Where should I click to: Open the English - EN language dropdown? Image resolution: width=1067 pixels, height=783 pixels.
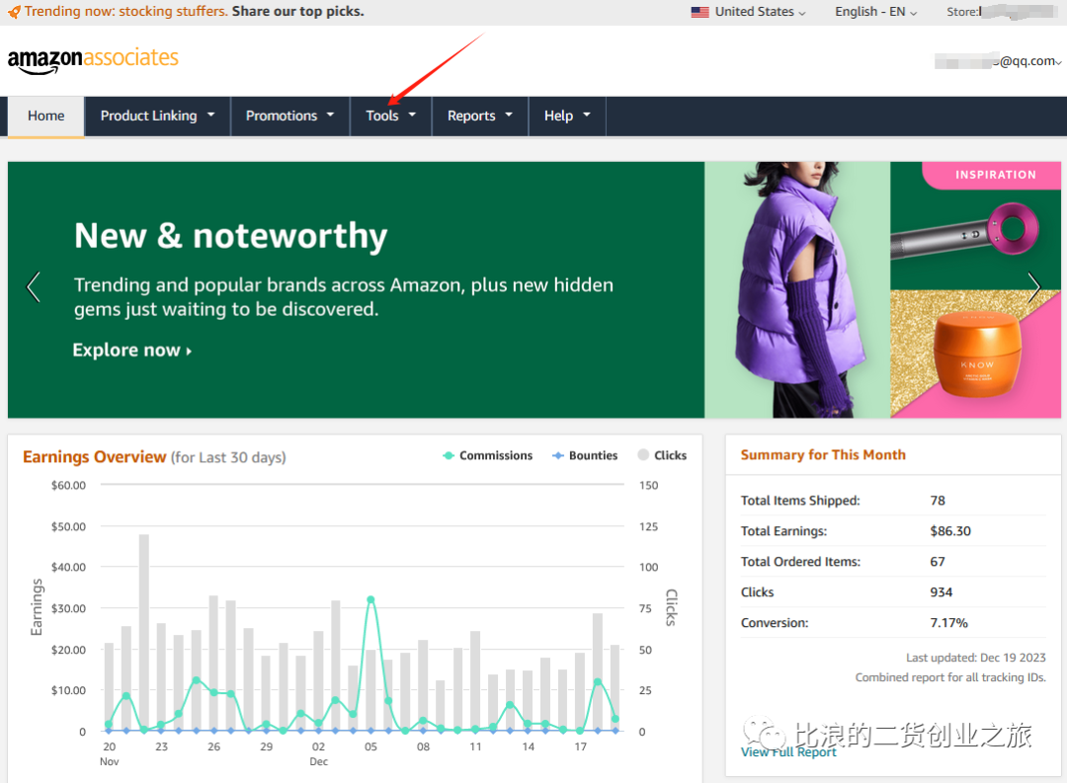(875, 12)
